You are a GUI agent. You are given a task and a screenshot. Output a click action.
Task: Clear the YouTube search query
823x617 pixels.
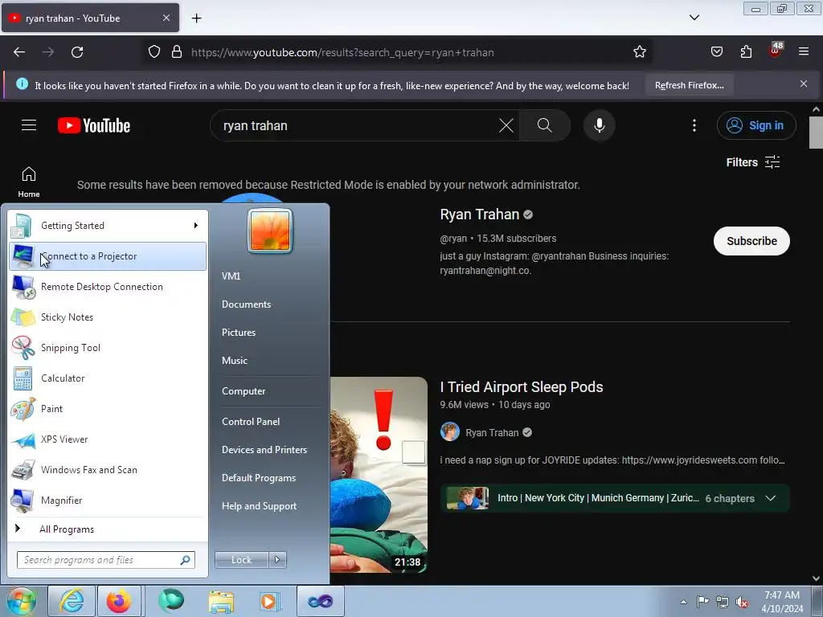coord(506,125)
